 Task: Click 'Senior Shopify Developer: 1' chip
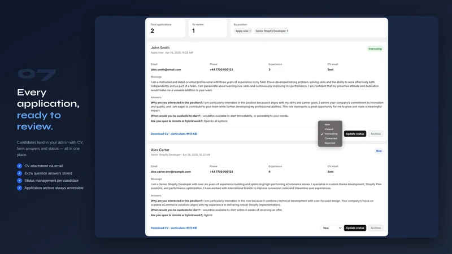coord(272,31)
